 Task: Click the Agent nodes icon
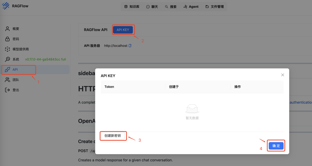click(x=185, y=7)
